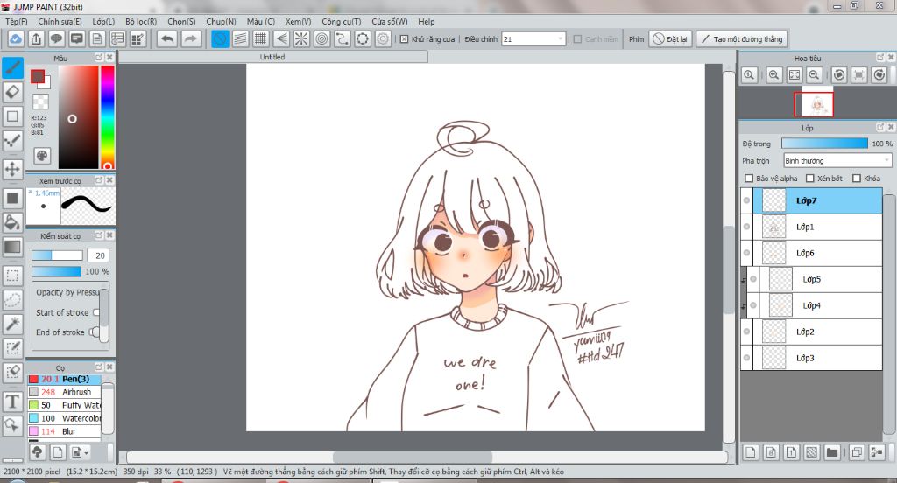This screenshot has height=483, width=897.
Task: Enable Xén bớt clipping checkbox
Action: tap(810, 178)
